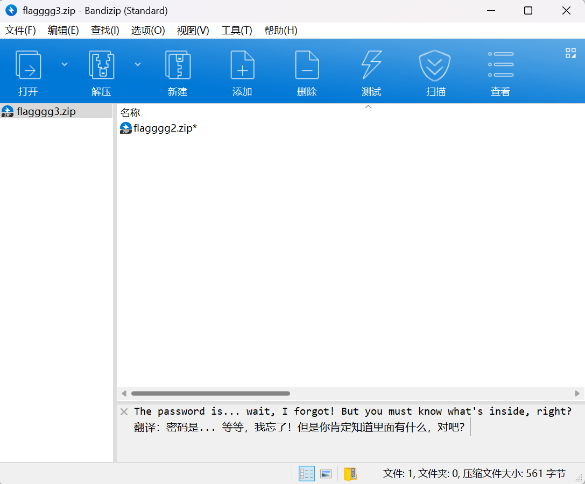Image resolution: width=585 pixels, height=484 pixels.
Task: Select flagggg2.zip in the file list
Action: [x=165, y=128]
